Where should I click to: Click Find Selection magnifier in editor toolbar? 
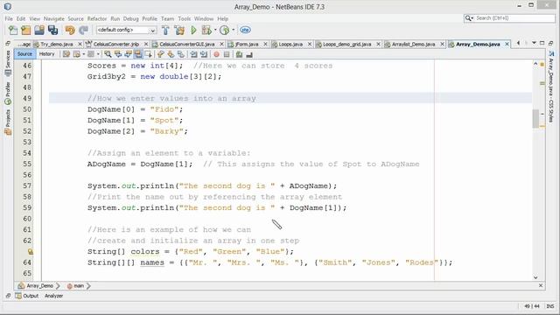108,54
